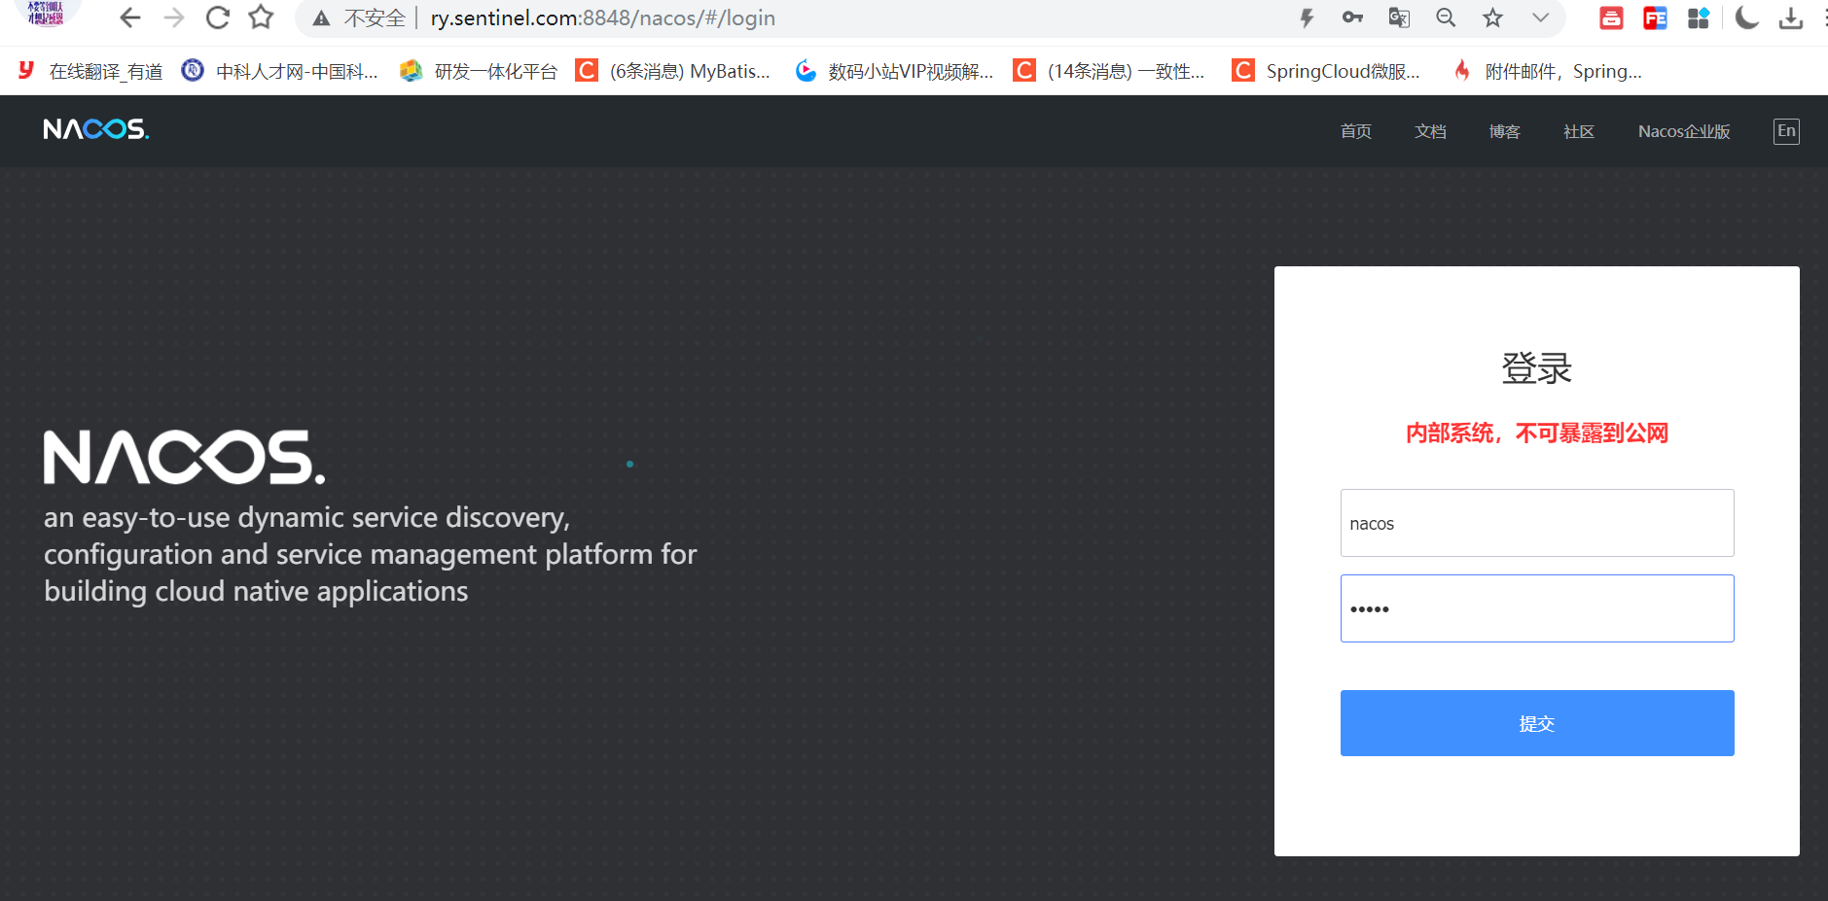Open the extensions grid icon

[1699, 17]
